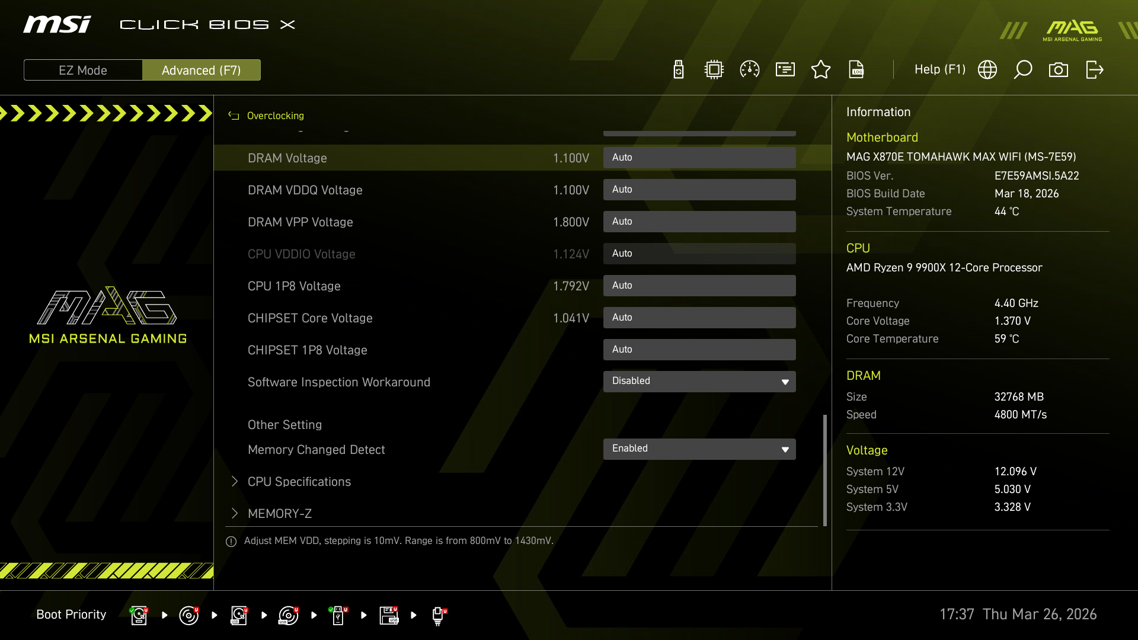Open the favorites star icon

coord(821,69)
